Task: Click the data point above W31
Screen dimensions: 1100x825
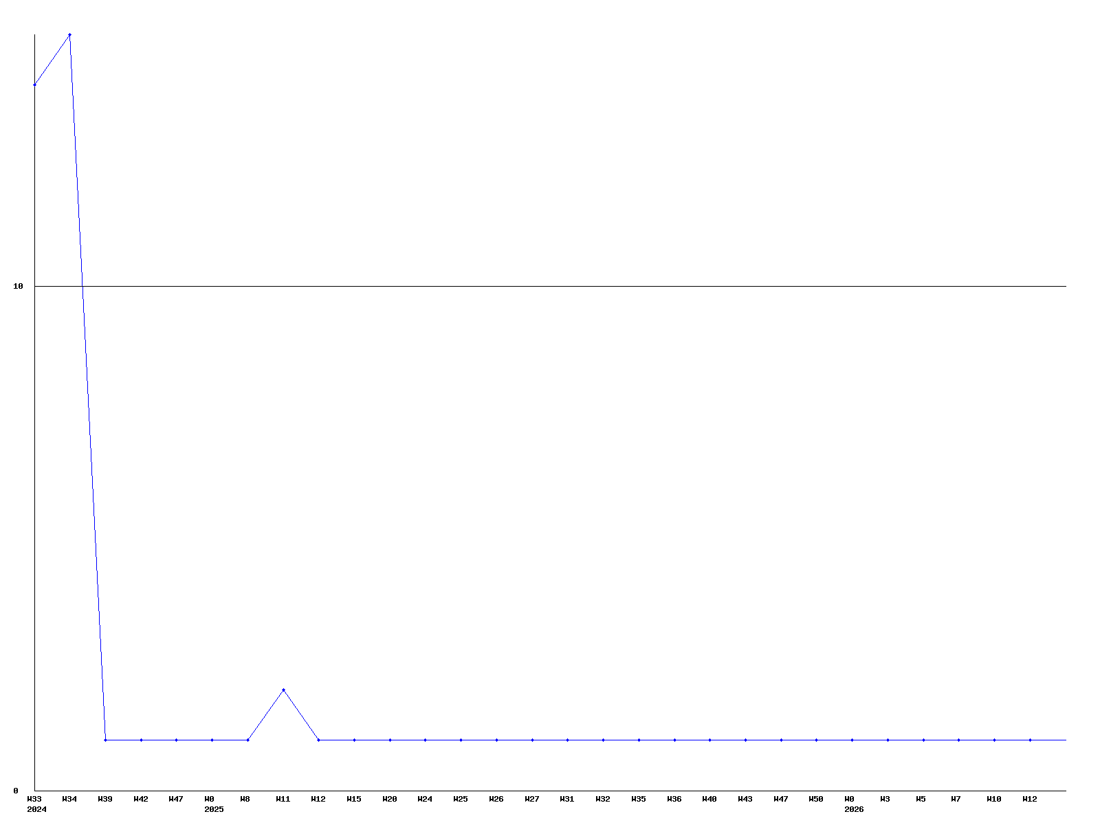Action: coord(567,740)
